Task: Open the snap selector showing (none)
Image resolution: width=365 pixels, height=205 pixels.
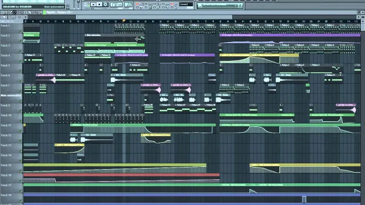Action: tap(186, 5)
